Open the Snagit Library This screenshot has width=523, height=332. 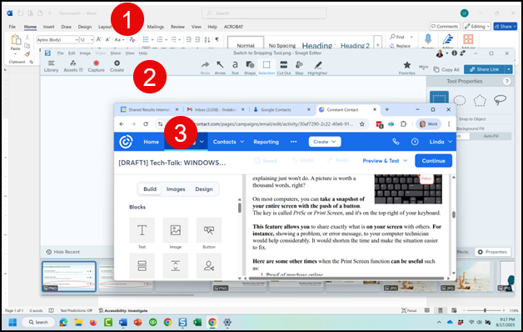pos(51,66)
